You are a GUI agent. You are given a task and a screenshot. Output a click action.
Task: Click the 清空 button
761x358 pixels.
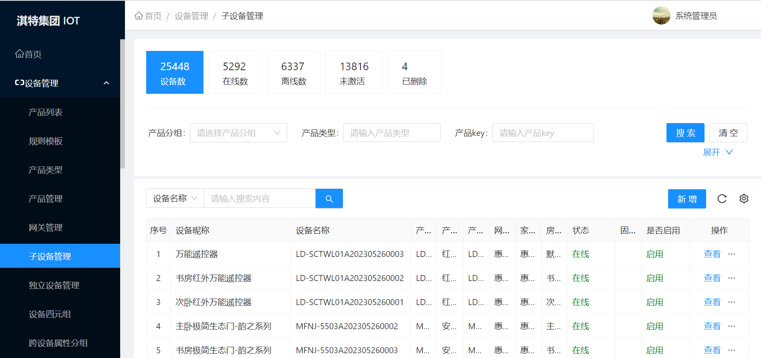point(728,133)
